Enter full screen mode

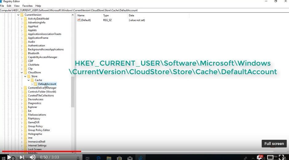281,157
